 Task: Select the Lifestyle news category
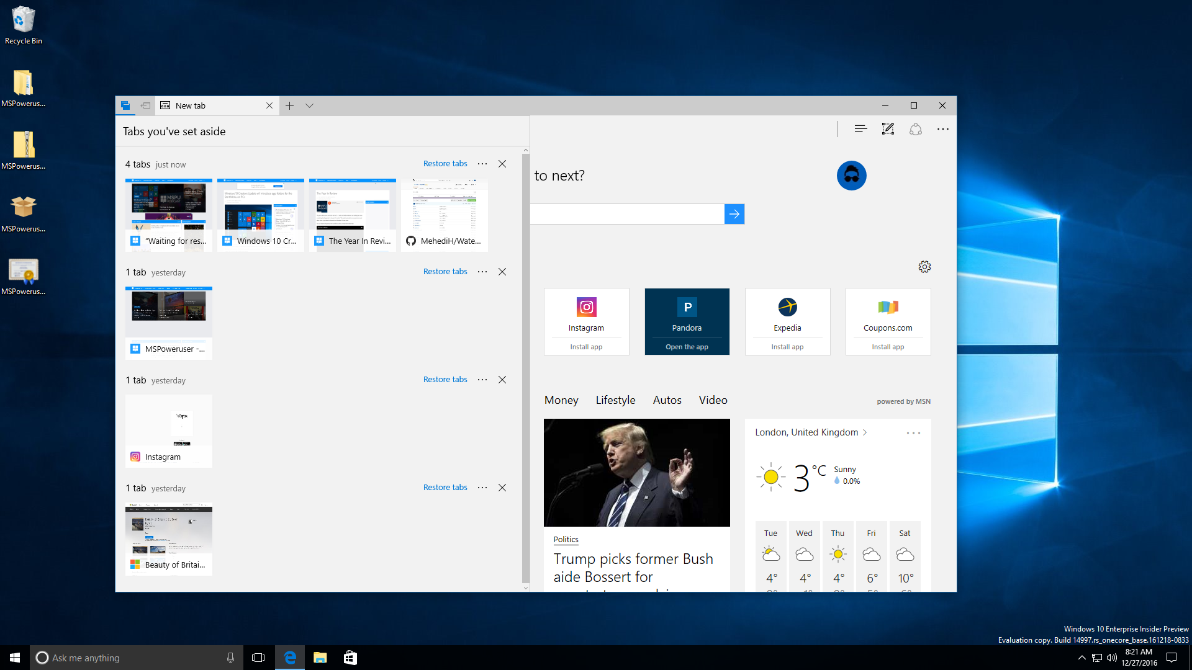point(615,400)
